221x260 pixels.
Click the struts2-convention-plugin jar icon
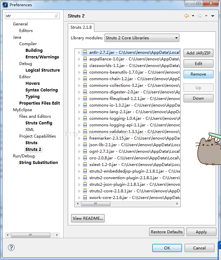85,178
